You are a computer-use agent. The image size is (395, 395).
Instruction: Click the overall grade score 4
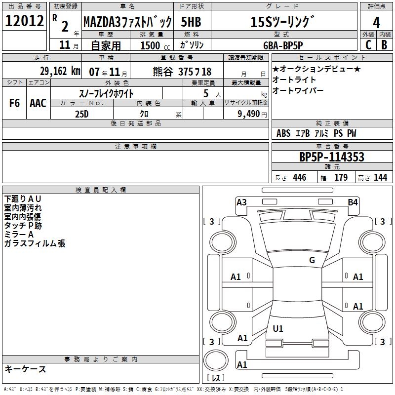pyautogui.click(x=376, y=22)
